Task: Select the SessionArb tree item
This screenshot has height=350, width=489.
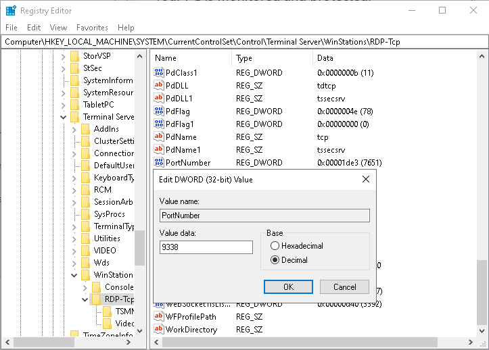Action: coord(113,202)
